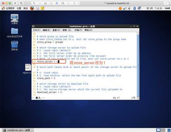
Task: Switch to the second workspace in the switcher
Action: click(163, 130)
